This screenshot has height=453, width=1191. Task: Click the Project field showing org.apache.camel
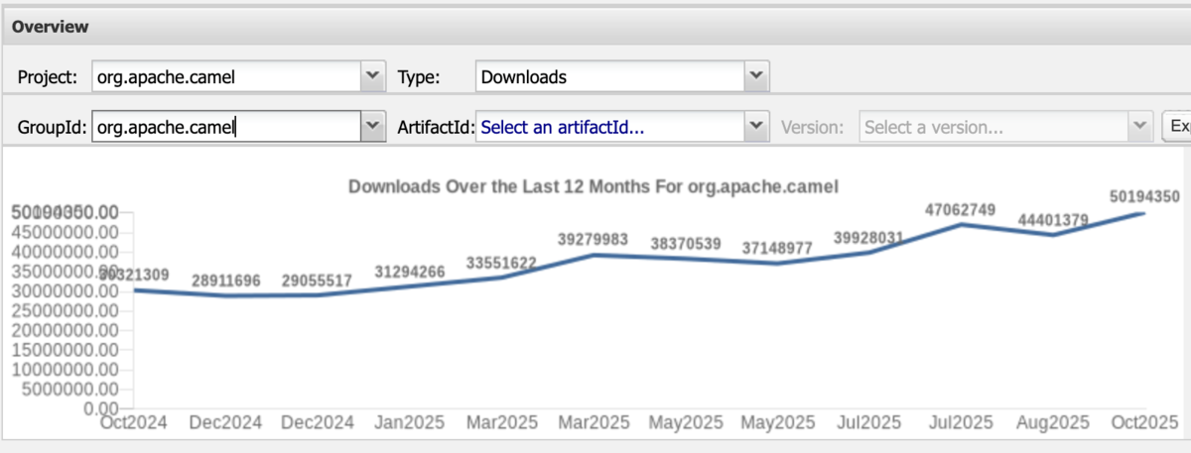tap(225, 75)
